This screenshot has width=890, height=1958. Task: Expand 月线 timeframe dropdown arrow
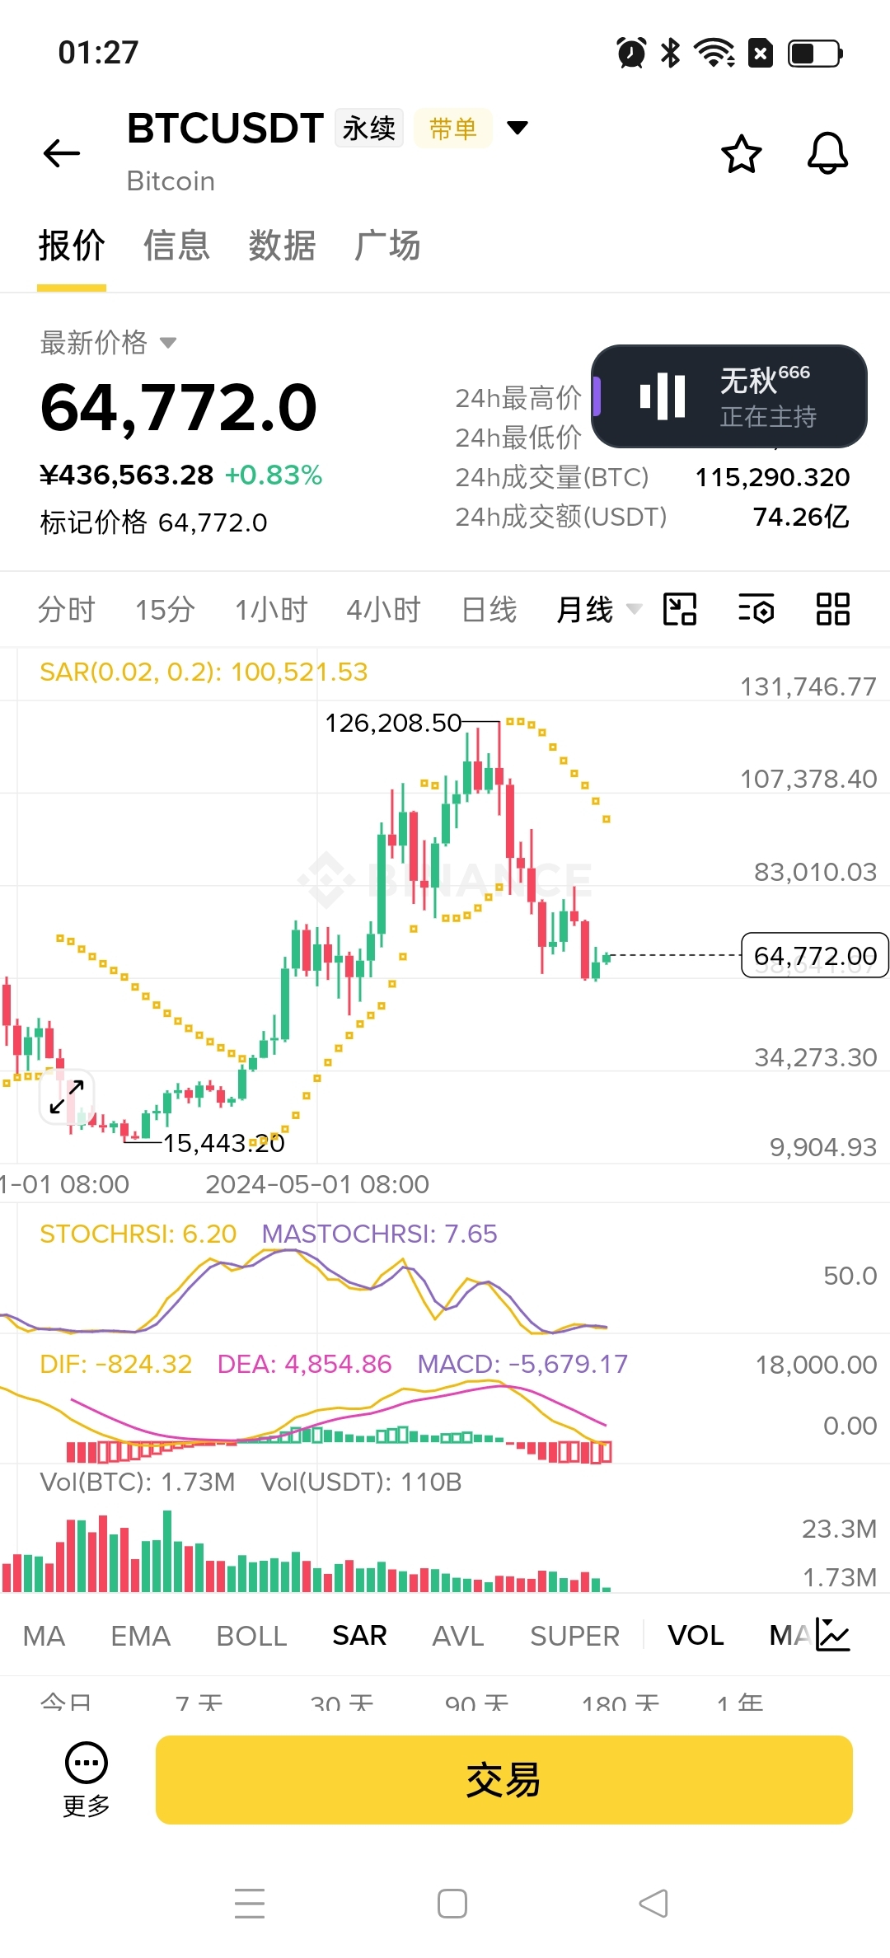[634, 610]
